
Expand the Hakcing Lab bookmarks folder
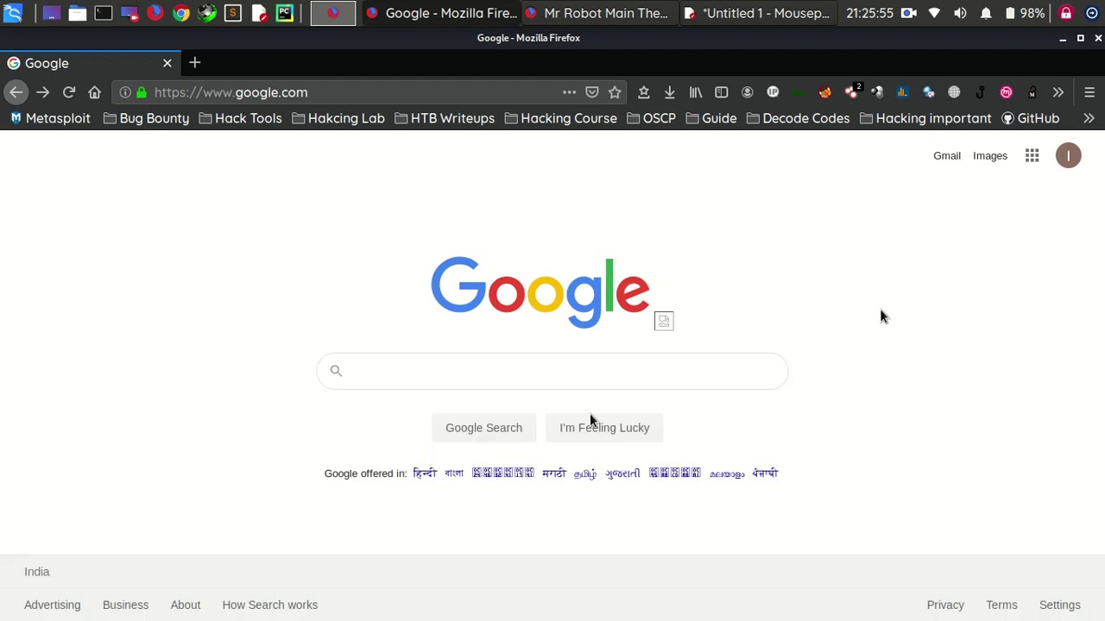point(338,118)
